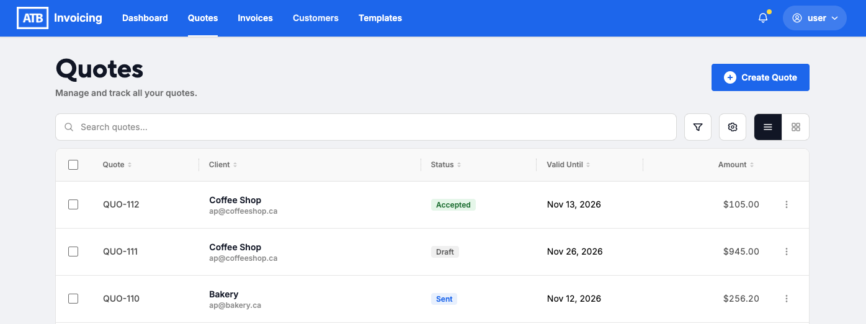Click the user avatar icon
This screenshot has height=324, width=866.
point(797,18)
